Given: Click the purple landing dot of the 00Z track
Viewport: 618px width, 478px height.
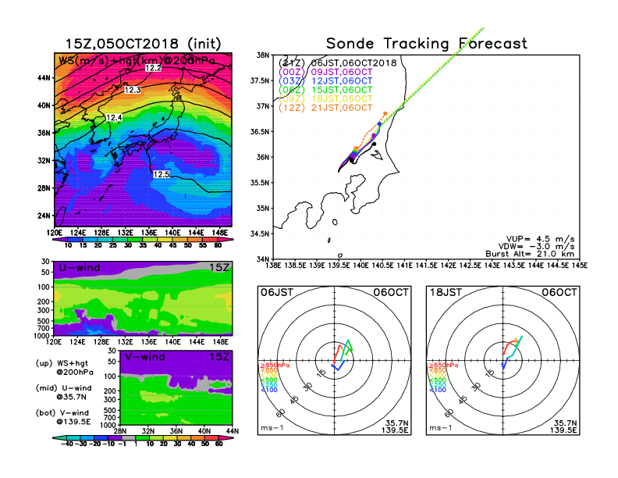Looking at the screenshot, I should [374, 135].
